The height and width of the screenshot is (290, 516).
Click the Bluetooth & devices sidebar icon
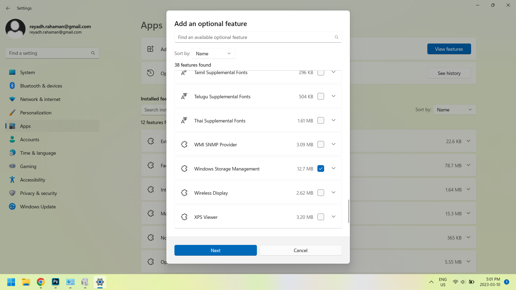12,86
